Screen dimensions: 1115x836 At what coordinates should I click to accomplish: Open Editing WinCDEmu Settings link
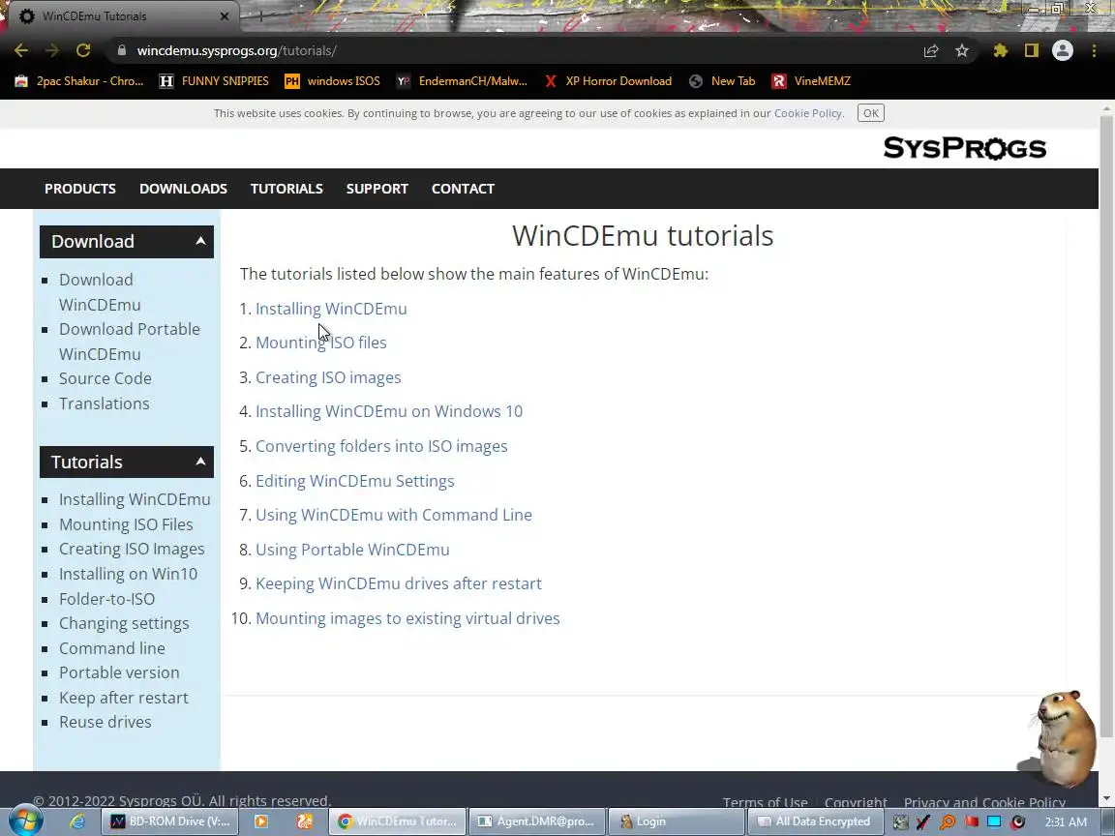point(355,481)
